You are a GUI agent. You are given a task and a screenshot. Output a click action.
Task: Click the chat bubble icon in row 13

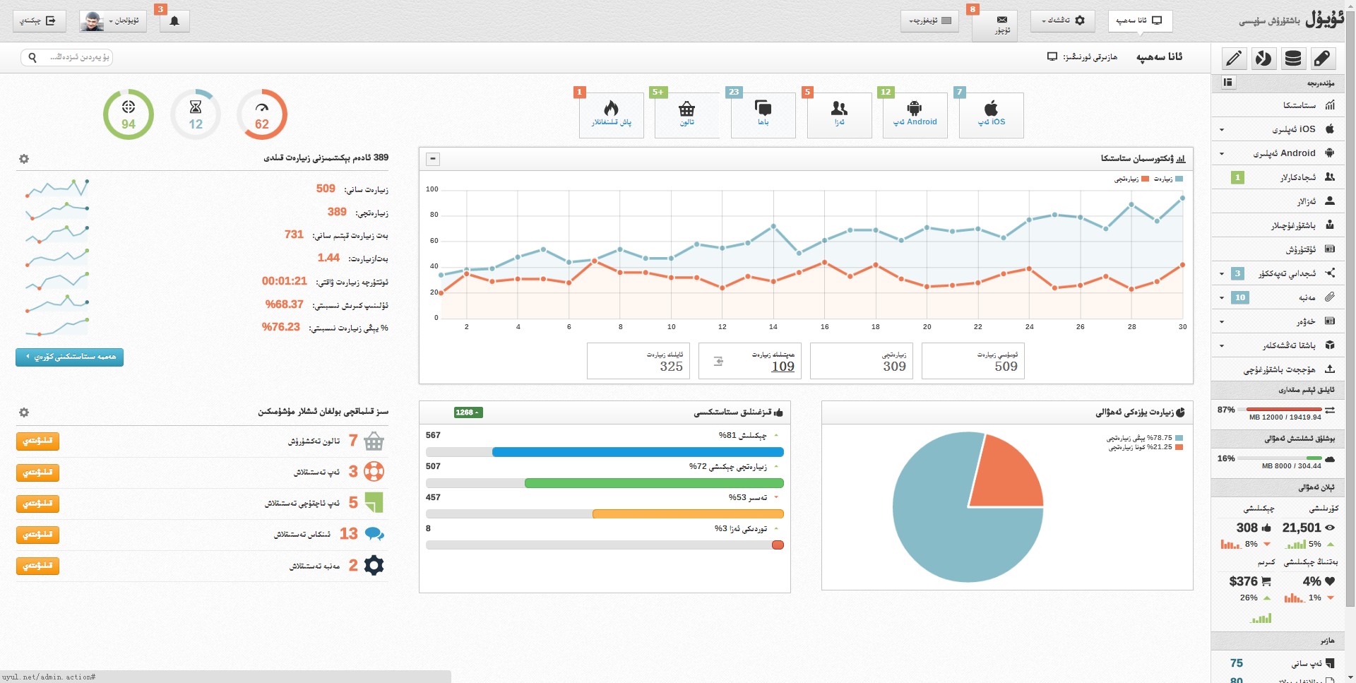[374, 534]
